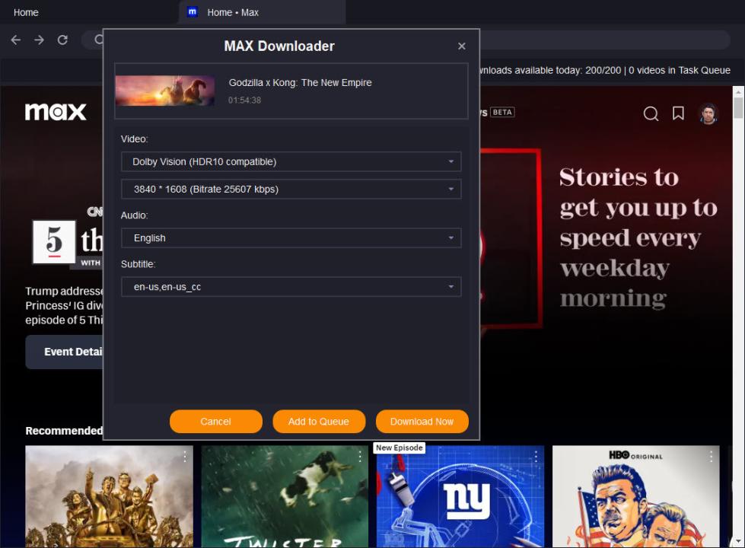Click the browser forward arrow
Viewport: 745px width, 548px height.
(39, 40)
